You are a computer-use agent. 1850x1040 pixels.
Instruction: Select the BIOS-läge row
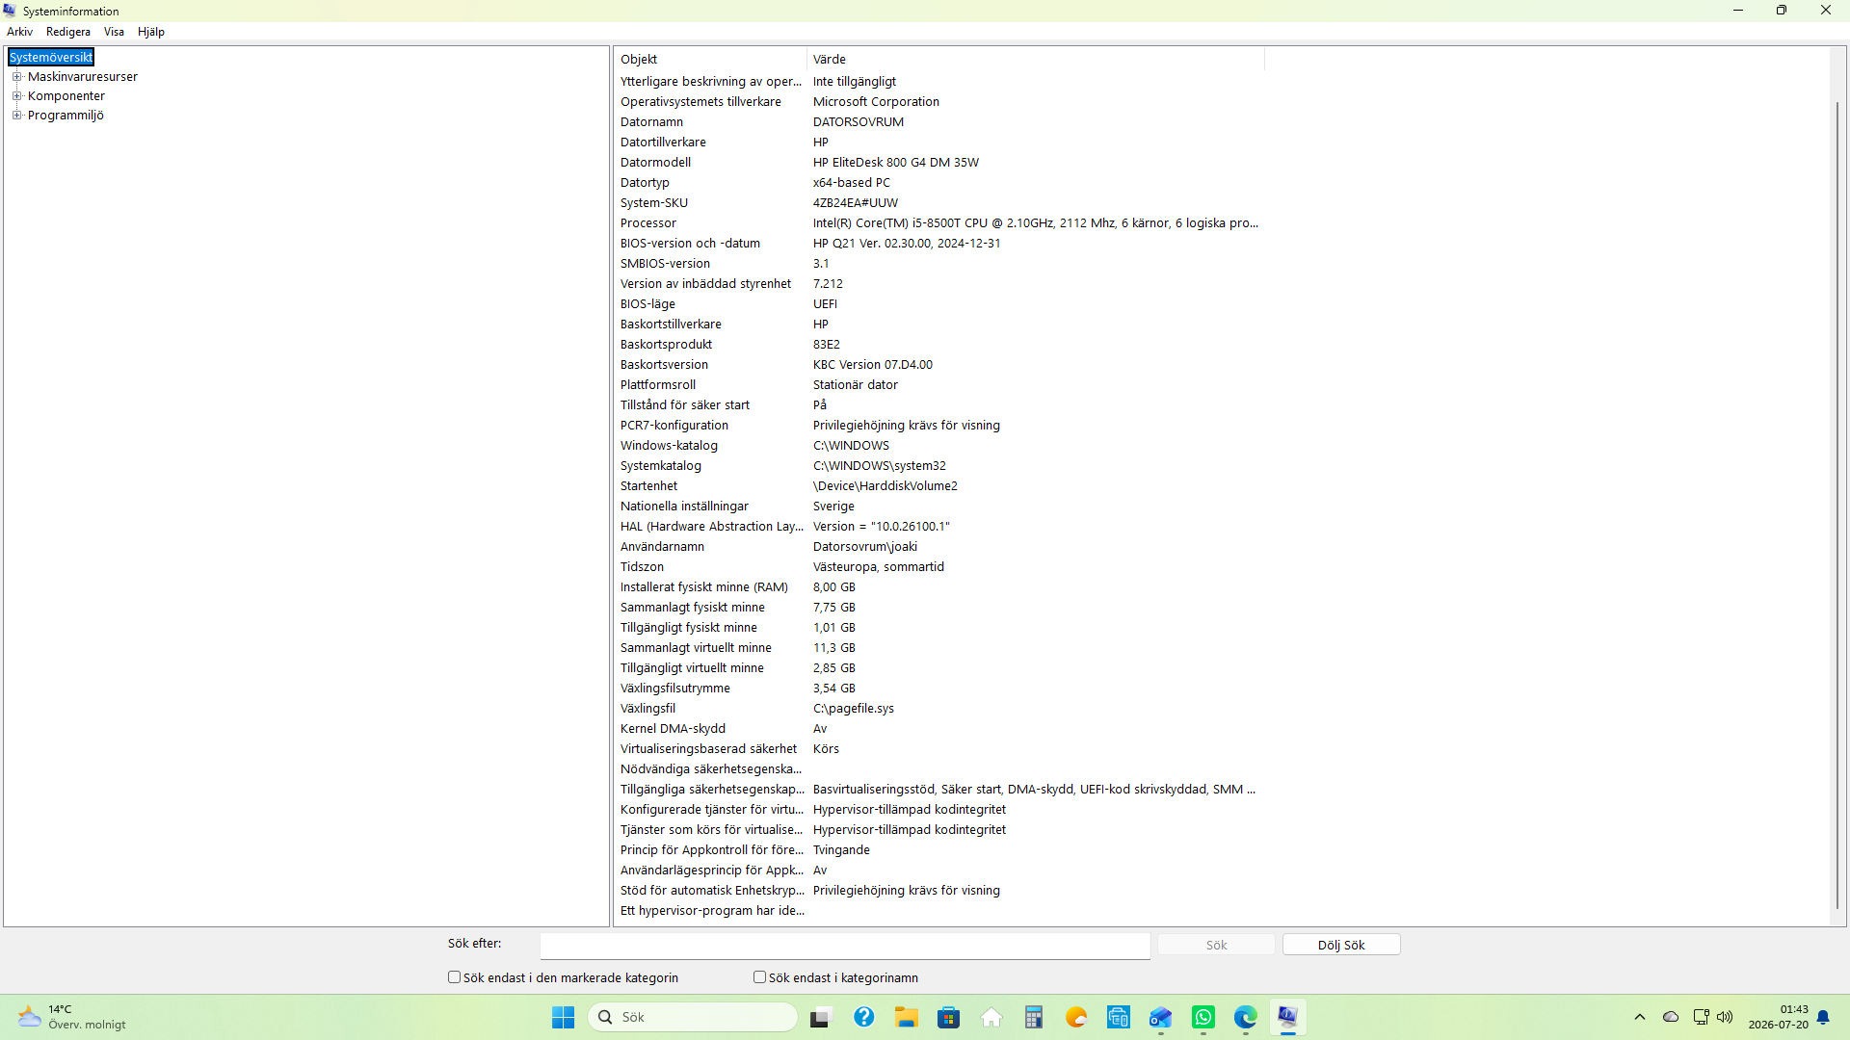pyautogui.click(x=939, y=303)
